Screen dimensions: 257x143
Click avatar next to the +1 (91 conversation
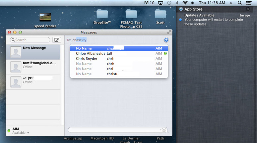(16, 82)
